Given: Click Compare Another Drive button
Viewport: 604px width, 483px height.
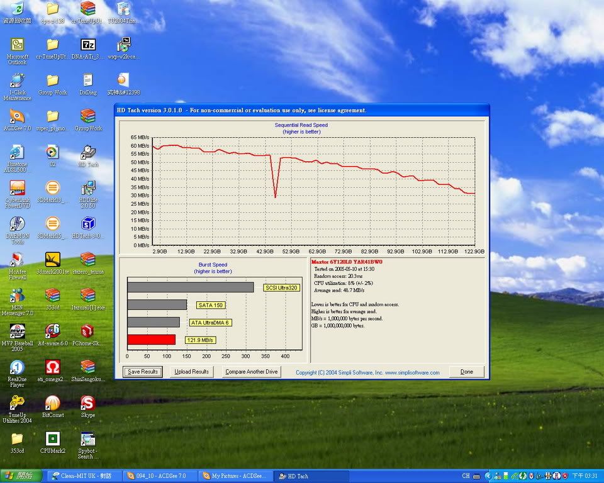Looking at the screenshot, I should coord(252,372).
